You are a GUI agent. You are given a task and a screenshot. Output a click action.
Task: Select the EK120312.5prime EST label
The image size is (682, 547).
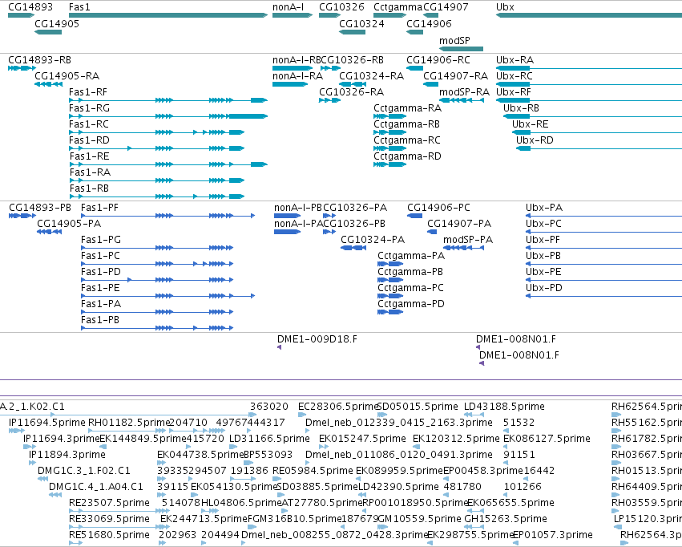456,439
